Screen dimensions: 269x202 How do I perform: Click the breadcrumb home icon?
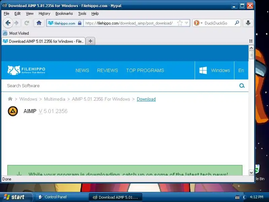click(x=10, y=99)
